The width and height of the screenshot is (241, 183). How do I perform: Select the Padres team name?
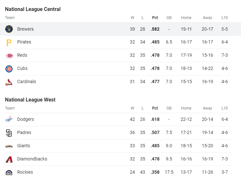click(x=24, y=132)
